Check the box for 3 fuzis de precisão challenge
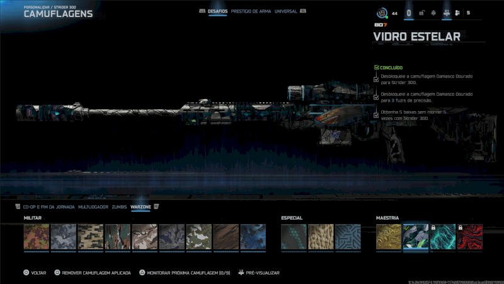504x284 pixels. click(376, 97)
